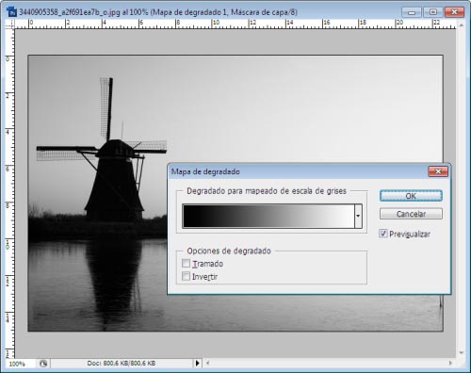471x373 pixels.
Task: Click the OK button in the dialog
Action: pos(411,196)
